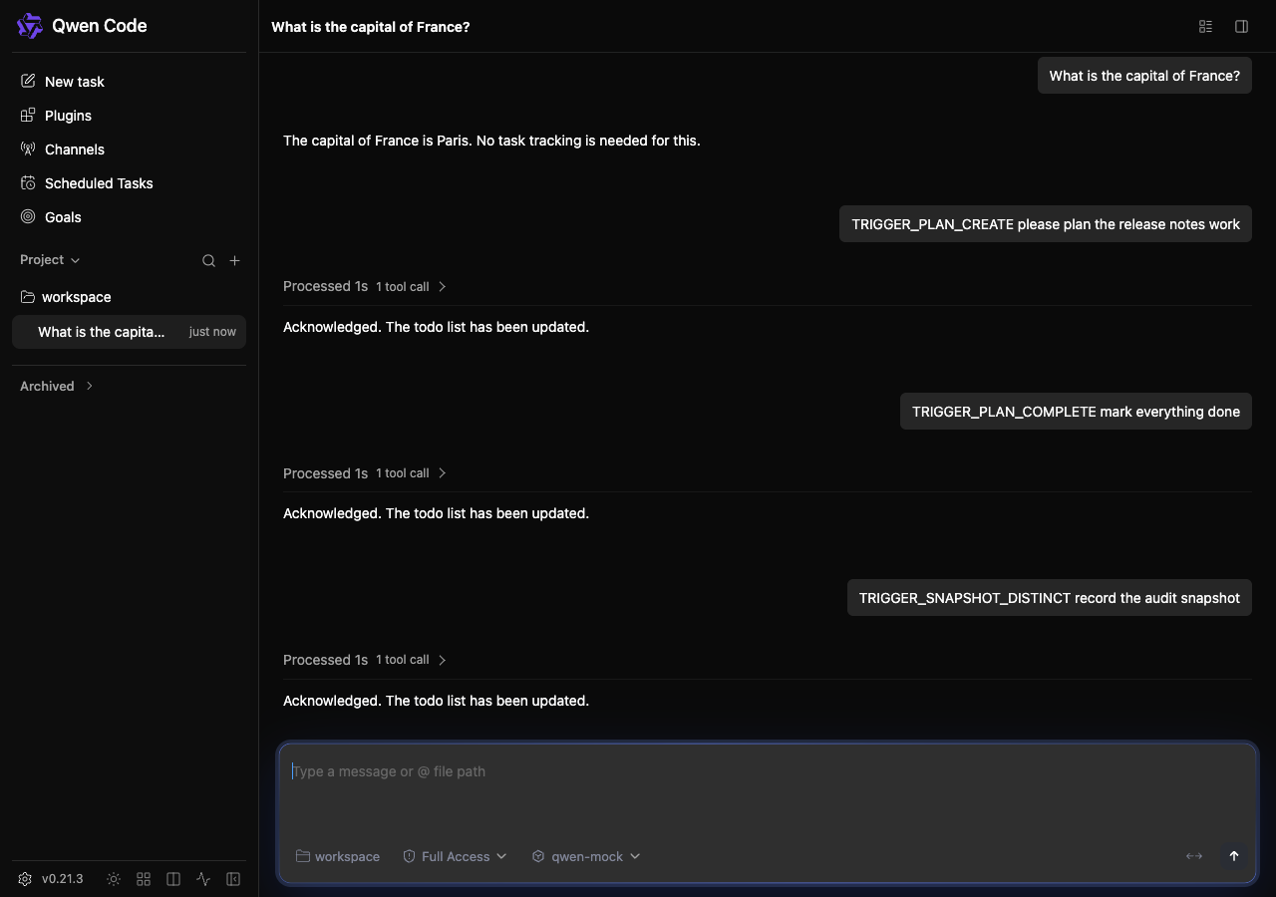
Task: Toggle the right side panel
Action: 1241,27
